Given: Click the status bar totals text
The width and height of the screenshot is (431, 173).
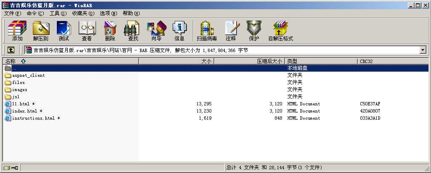Looking at the screenshot, I should click(274, 168).
